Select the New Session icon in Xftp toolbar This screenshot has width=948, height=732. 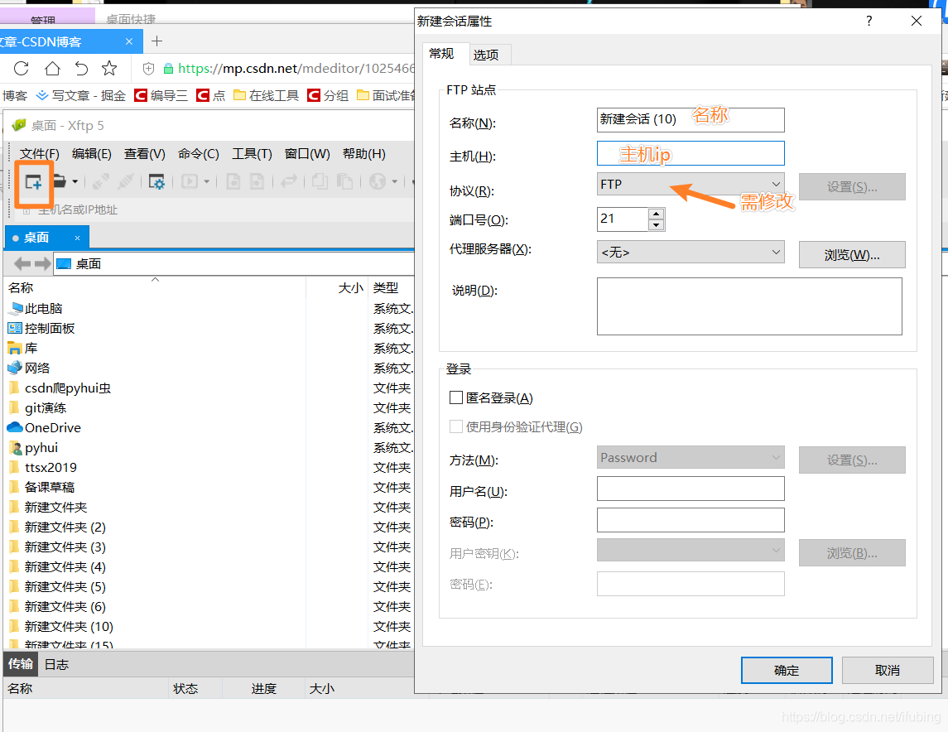coord(34,181)
